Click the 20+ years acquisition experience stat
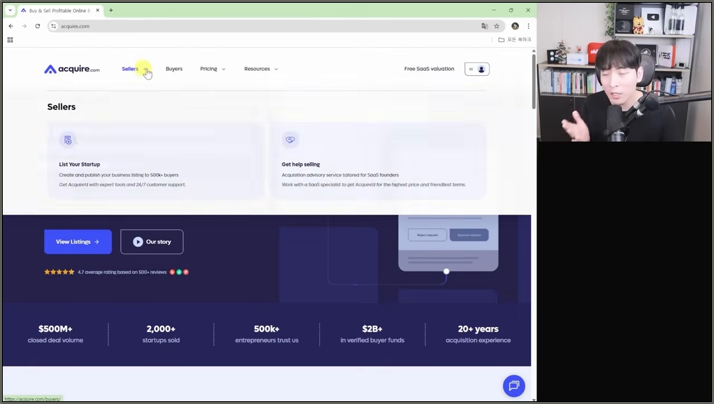 (x=478, y=334)
